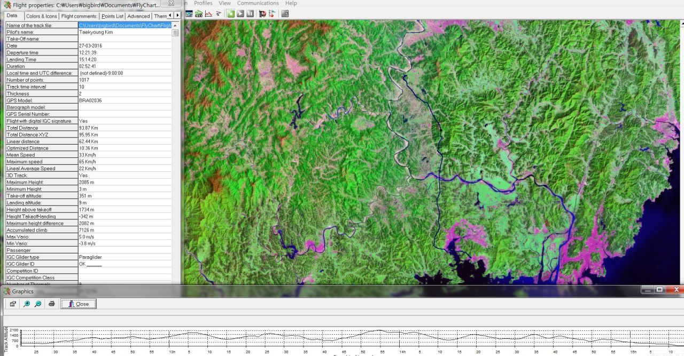The image size is (684, 356).
Task: Close the Graphics panel with Close button
Action: coord(79,304)
